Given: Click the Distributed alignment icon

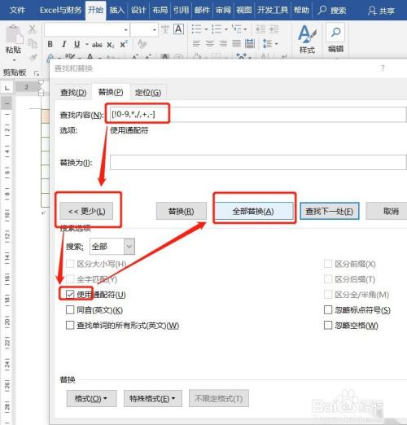Looking at the screenshot, I should (x=250, y=43).
